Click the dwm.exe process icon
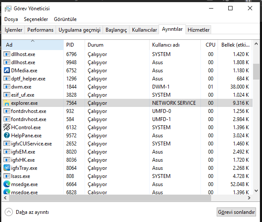The image size is (262, 222). [7, 87]
